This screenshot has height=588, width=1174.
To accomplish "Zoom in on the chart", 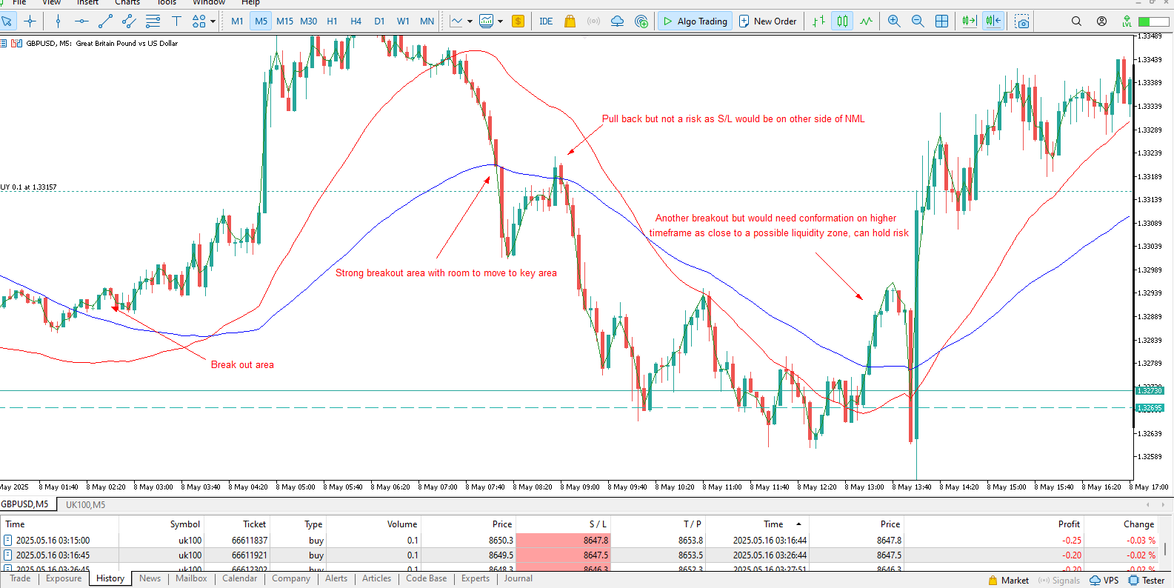I will coord(894,21).
